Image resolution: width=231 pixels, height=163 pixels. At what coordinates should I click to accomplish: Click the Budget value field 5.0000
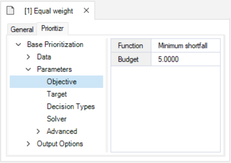pos(186,59)
